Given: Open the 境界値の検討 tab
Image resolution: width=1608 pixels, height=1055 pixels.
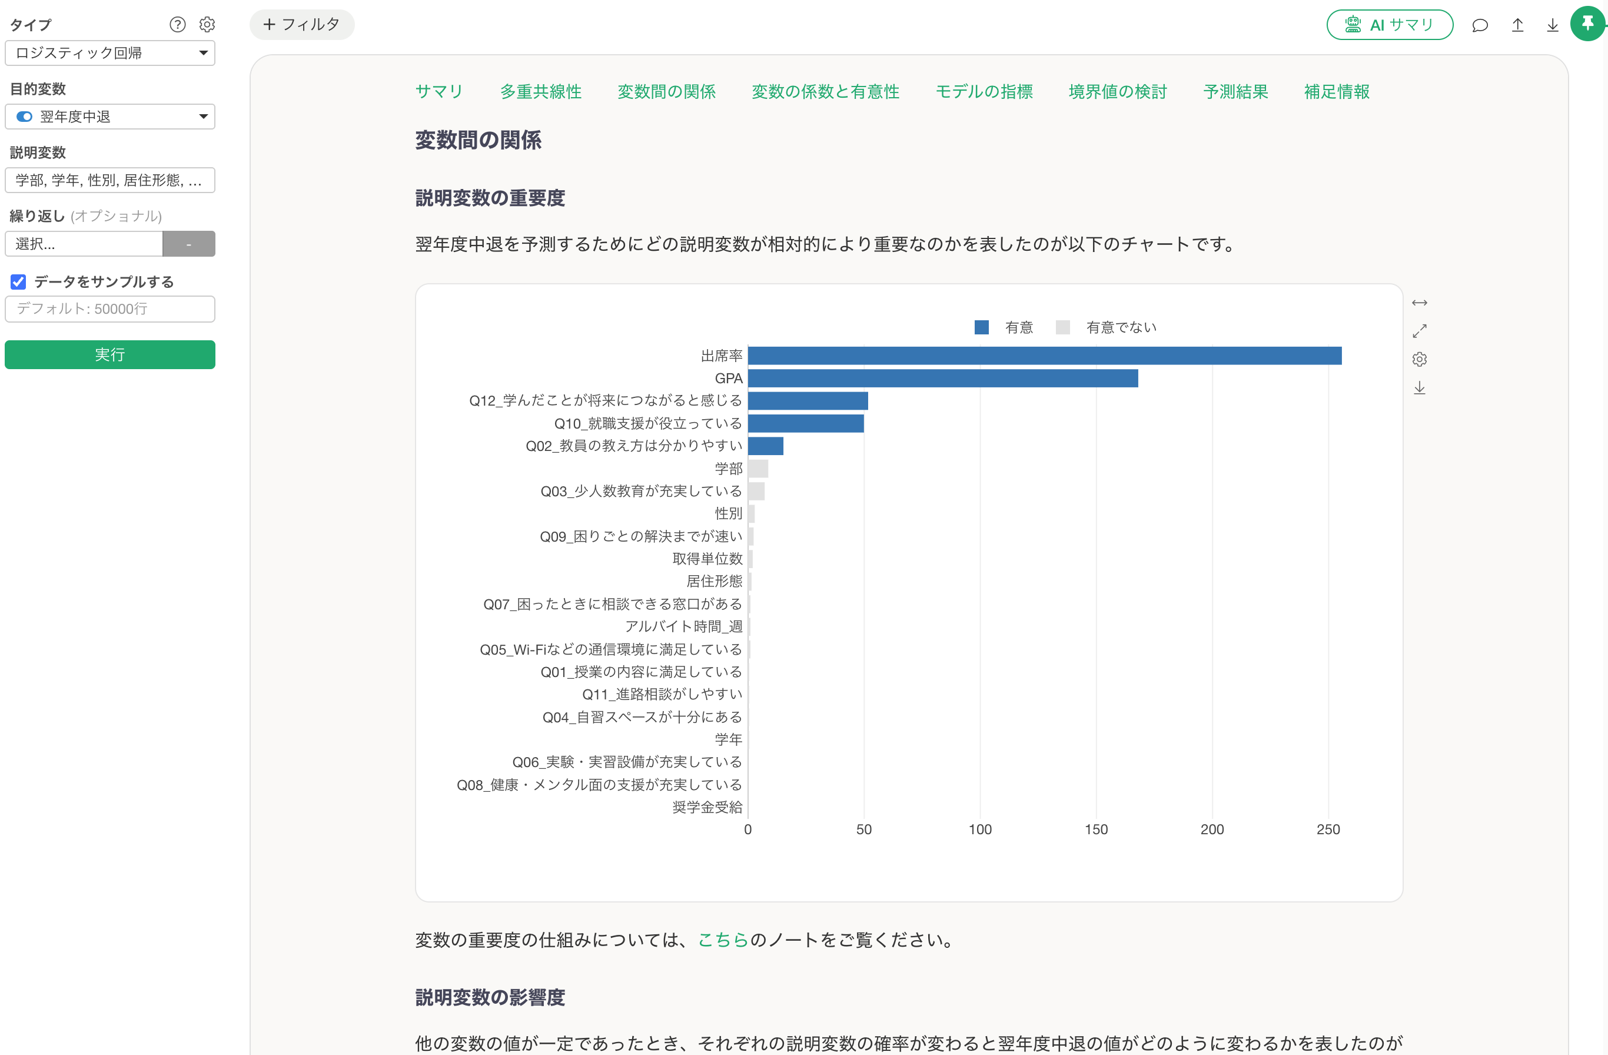Looking at the screenshot, I should 1118,91.
